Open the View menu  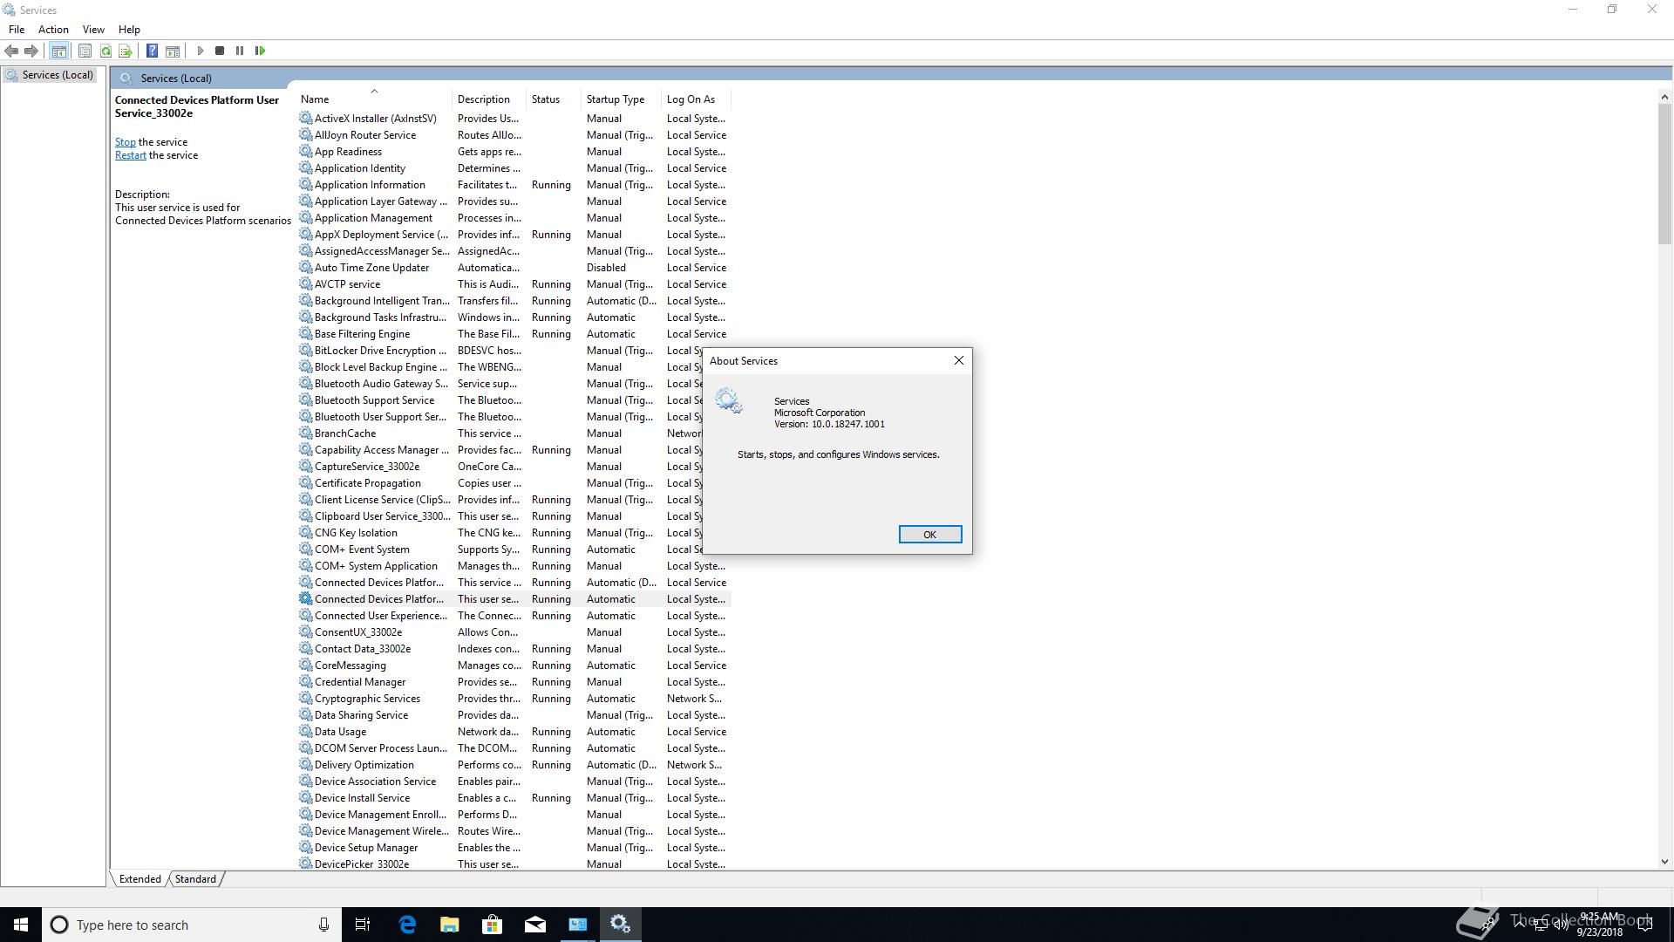[x=93, y=29]
